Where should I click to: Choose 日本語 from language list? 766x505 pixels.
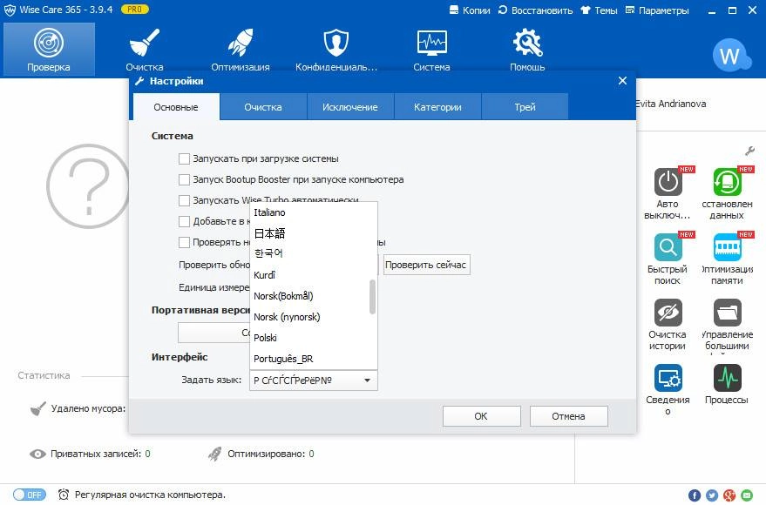pos(314,233)
